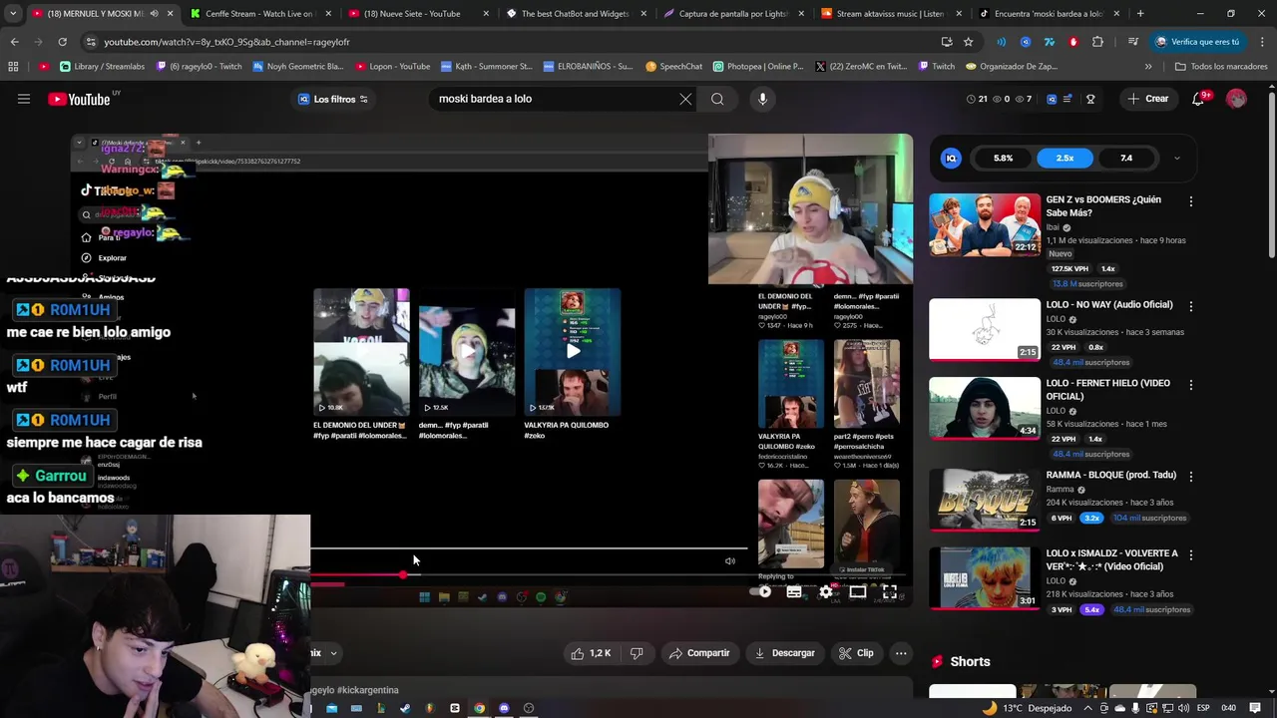1277x718 pixels.
Task: Open options for LOLO - FERNET HIELO video
Action: (1190, 385)
